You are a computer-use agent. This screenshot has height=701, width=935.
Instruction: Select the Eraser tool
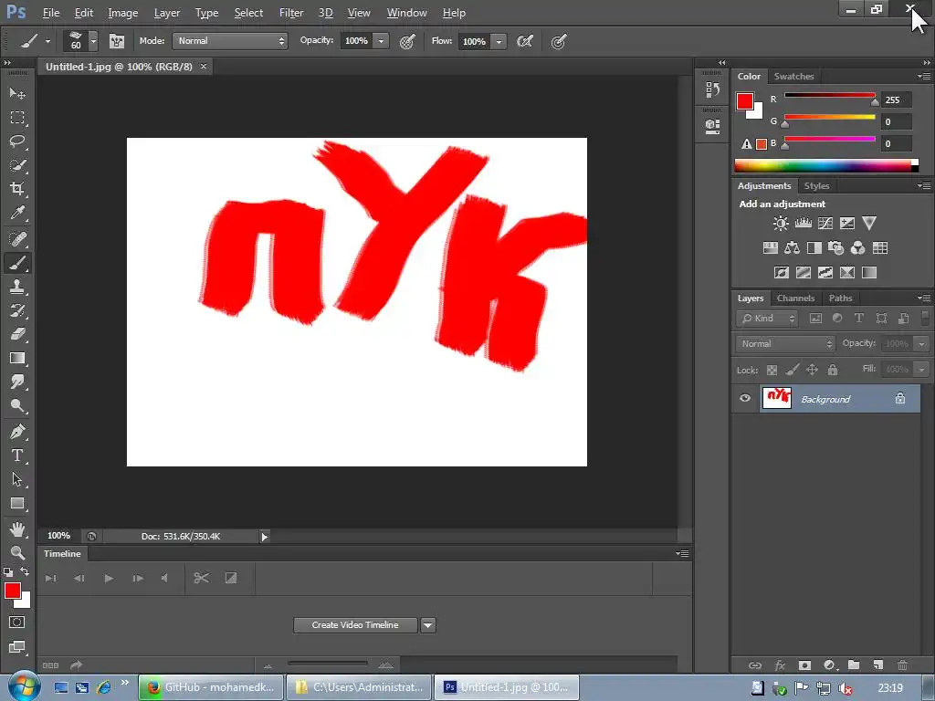(17, 334)
